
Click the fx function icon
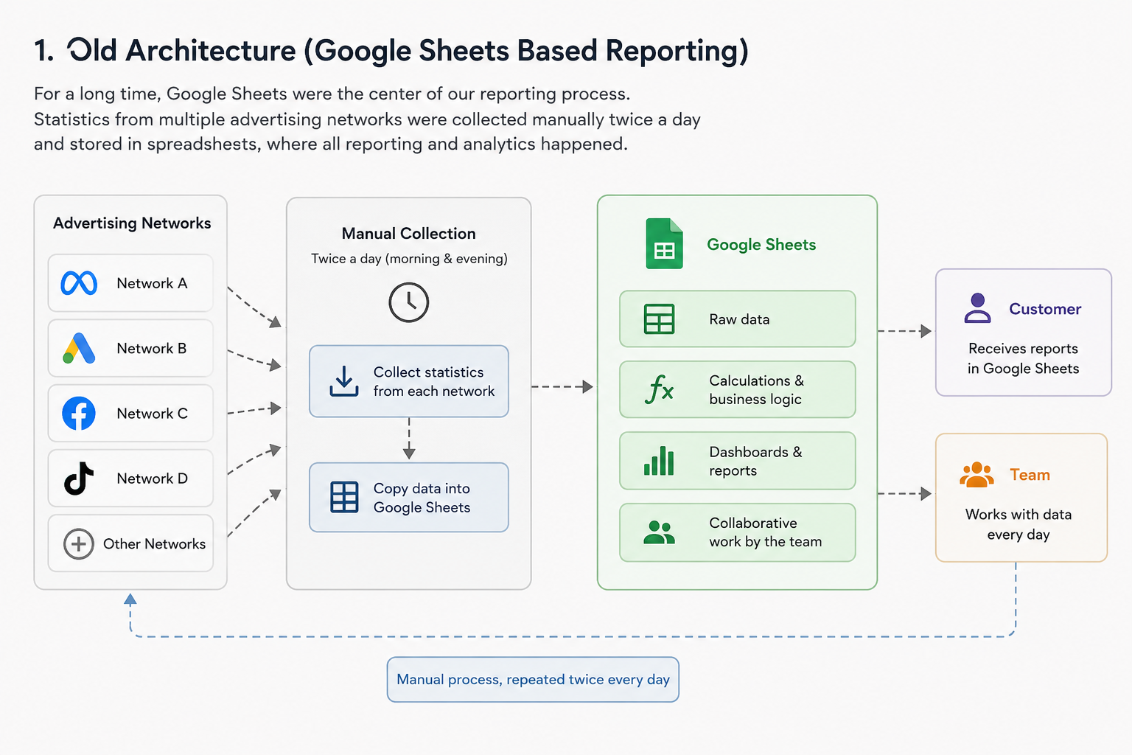pyautogui.click(x=659, y=389)
